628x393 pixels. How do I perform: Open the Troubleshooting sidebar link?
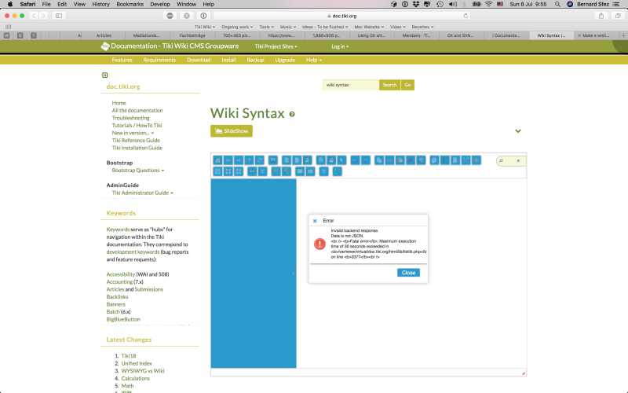tap(130, 118)
